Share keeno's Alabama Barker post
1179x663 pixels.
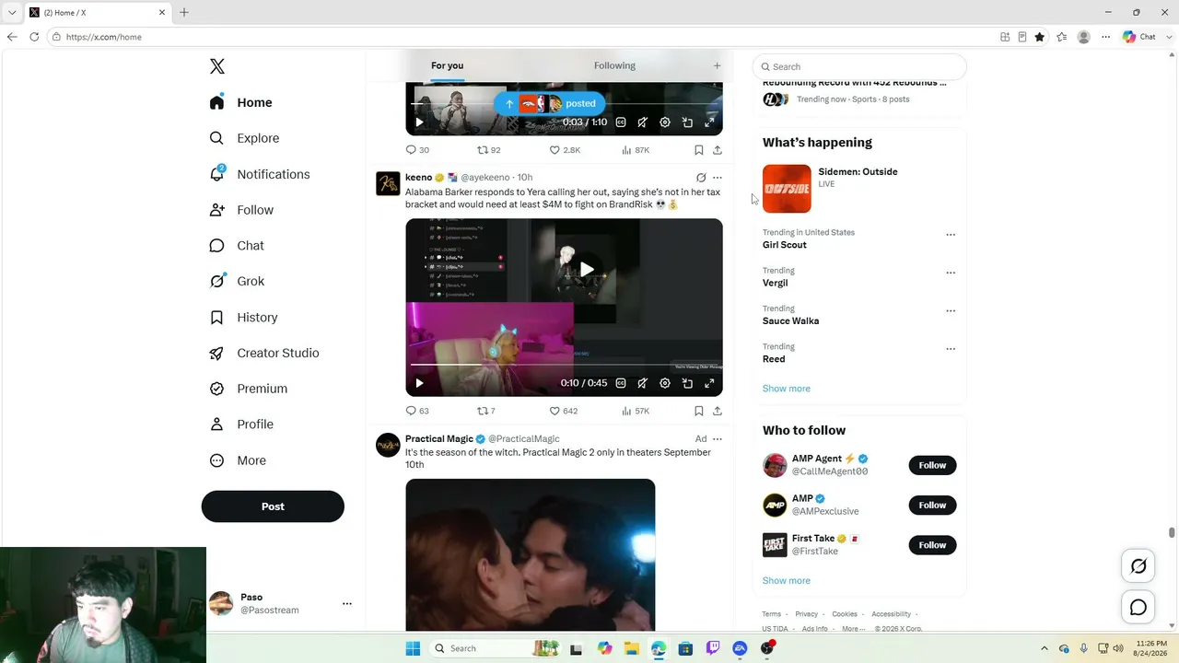[718, 411]
